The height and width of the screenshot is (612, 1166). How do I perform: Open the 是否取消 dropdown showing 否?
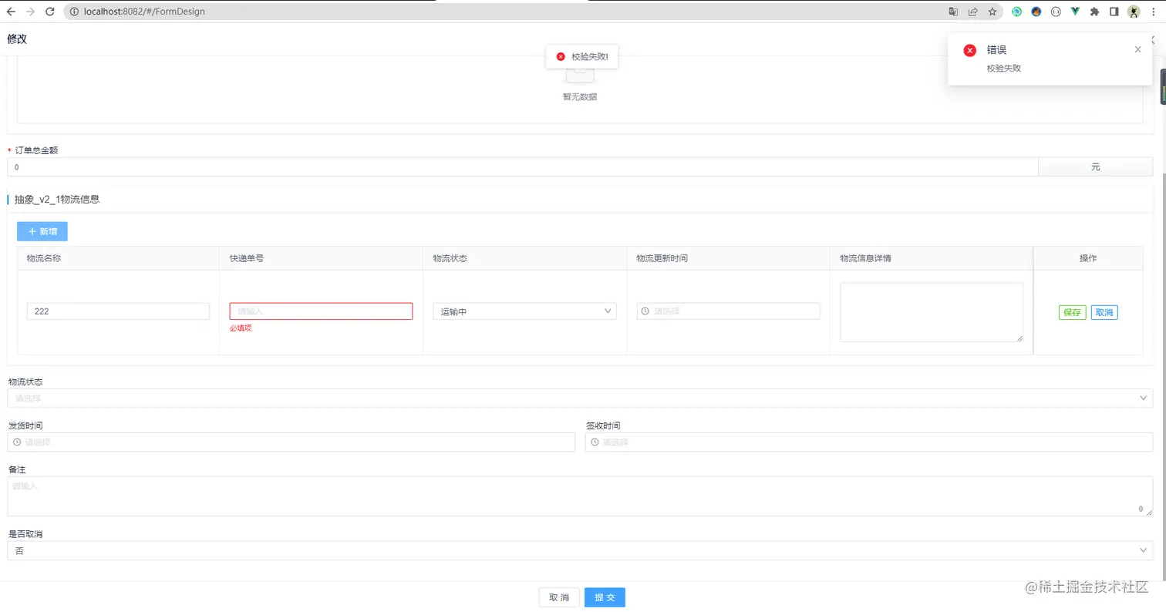[581, 550]
